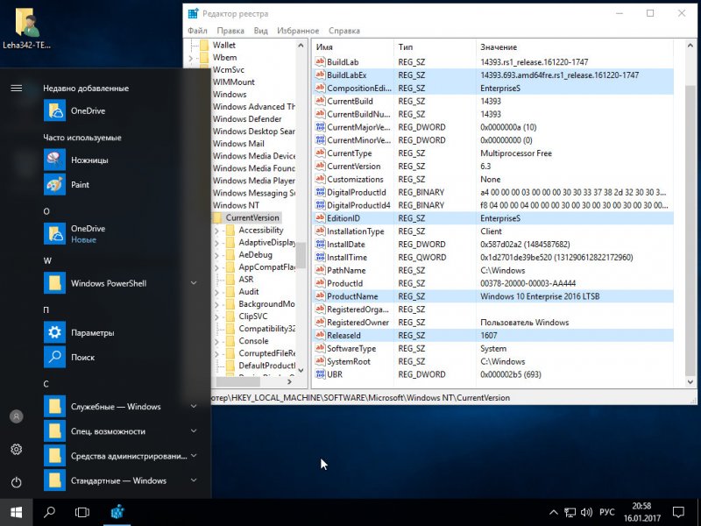Switch the РУС input language
This screenshot has height=526, width=701.
(606, 513)
